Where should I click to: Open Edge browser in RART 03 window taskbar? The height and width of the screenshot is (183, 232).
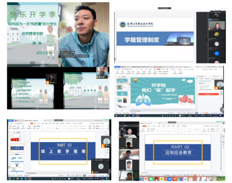[x=26, y=178]
